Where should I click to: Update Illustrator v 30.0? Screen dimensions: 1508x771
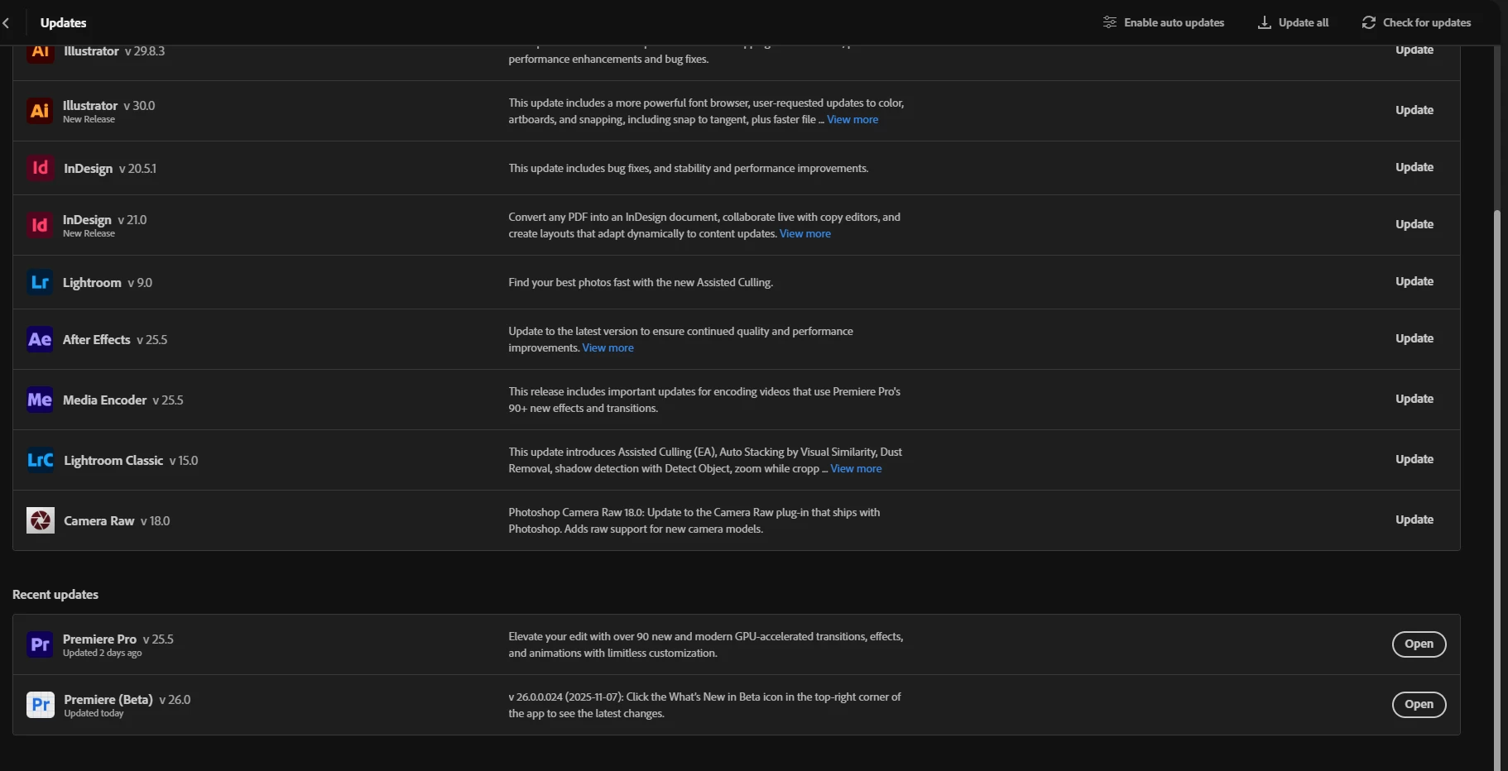pyautogui.click(x=1414, y=110)
